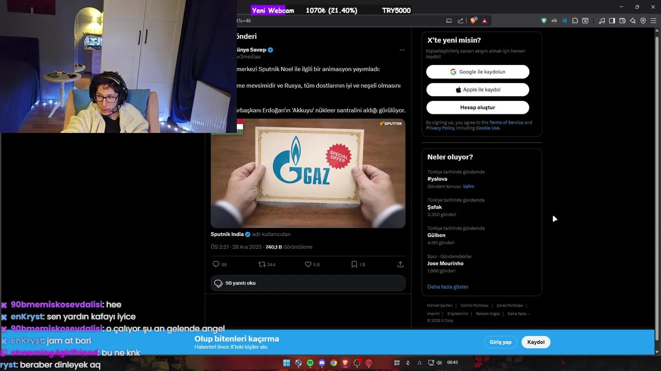Open the Windows Start button

click(x=286, y=363)
